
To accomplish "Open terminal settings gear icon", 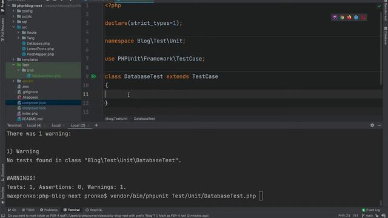I will tap(372, 125).
